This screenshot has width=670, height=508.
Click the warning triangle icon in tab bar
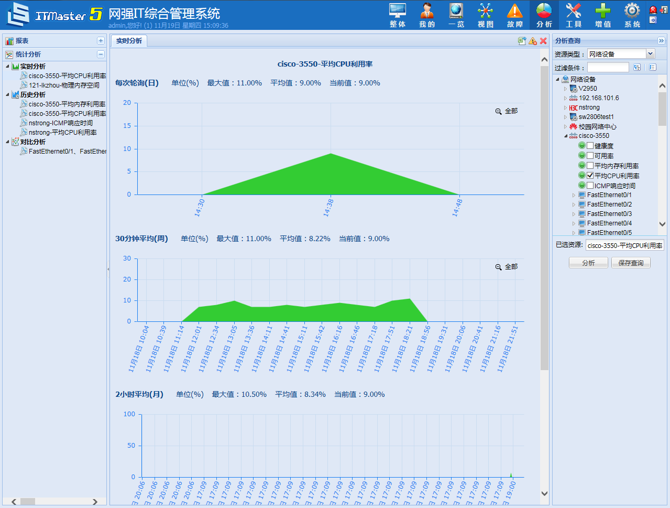click(533, 41)
